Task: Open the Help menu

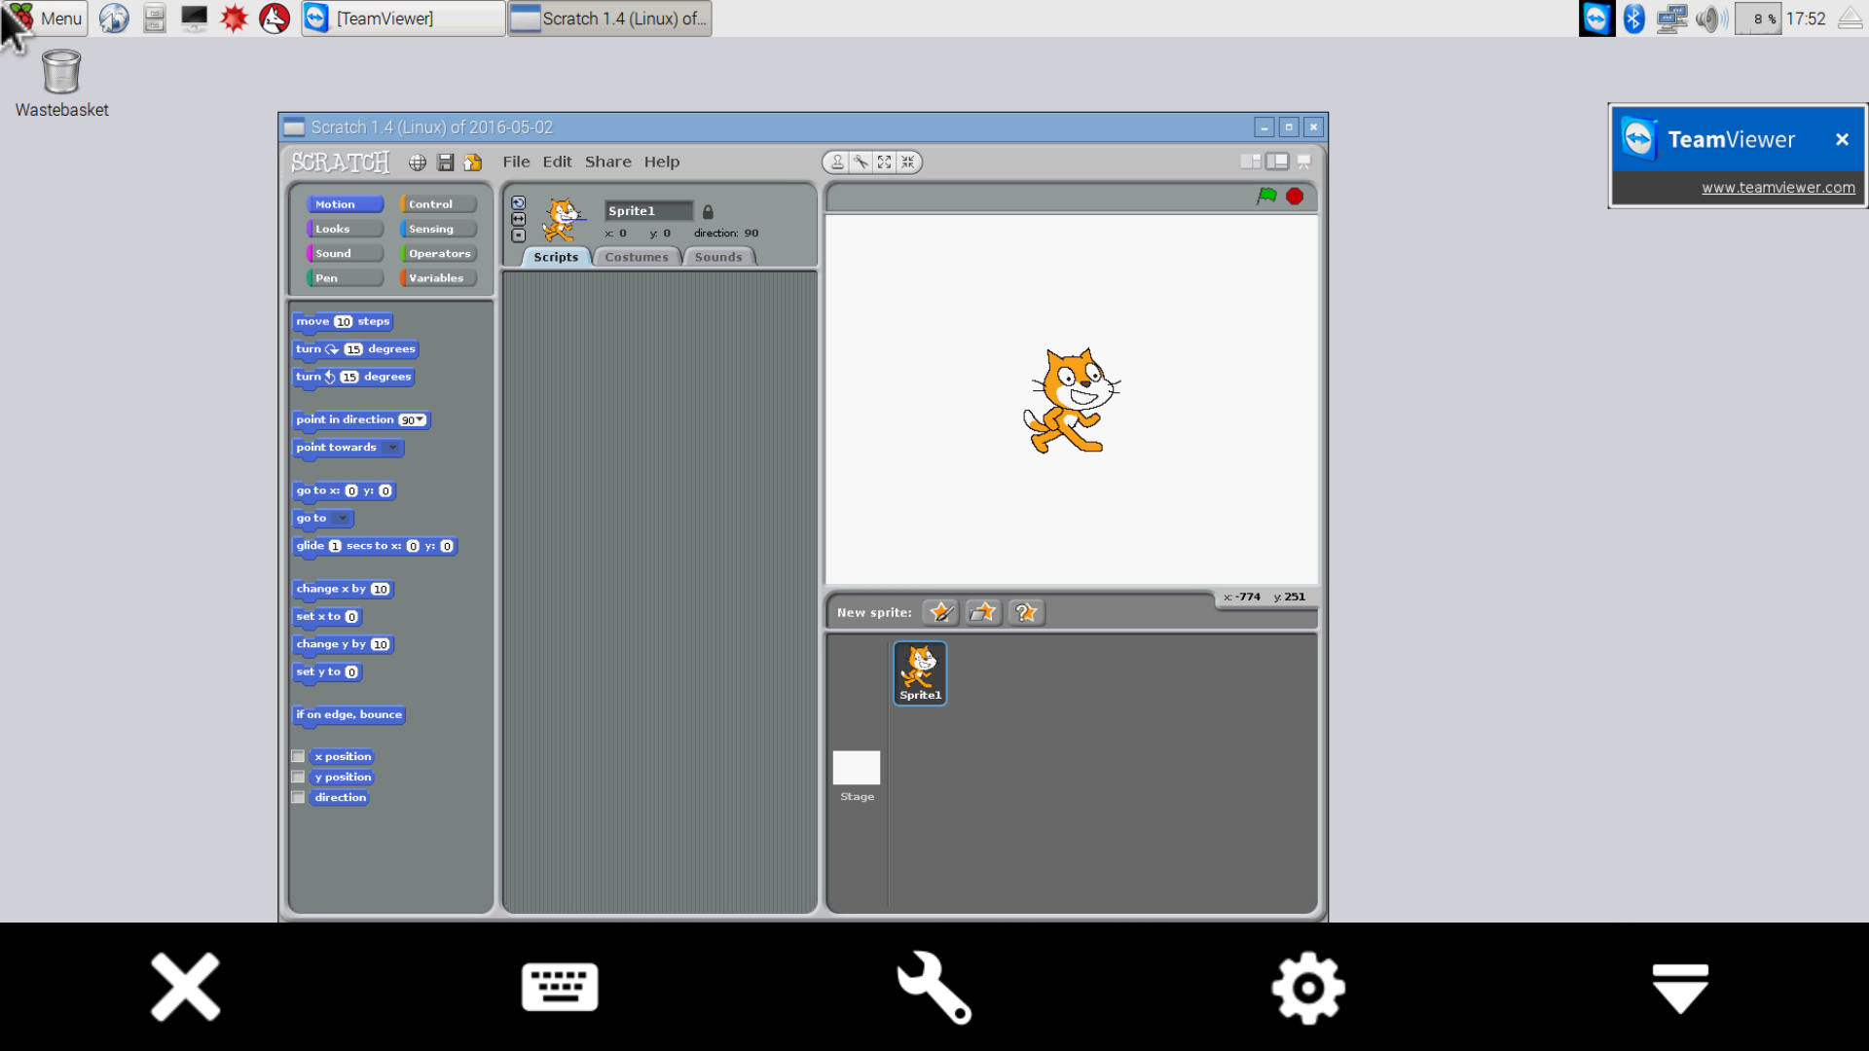Action: click(661, 162)
